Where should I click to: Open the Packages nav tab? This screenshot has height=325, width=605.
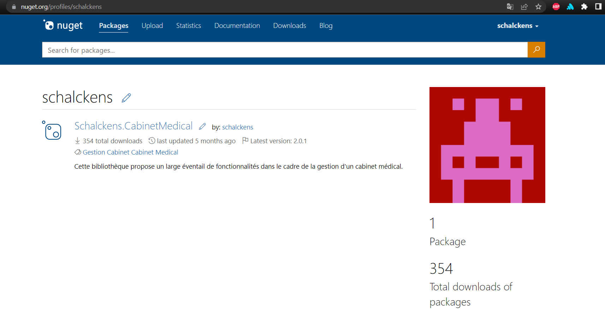click(x=114, y=25)
